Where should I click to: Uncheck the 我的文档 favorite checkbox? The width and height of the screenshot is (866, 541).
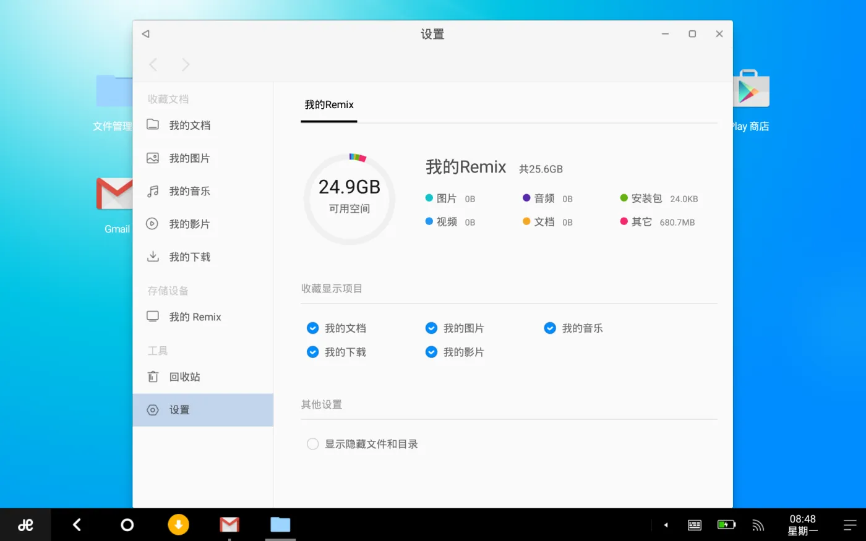[313, 328]
